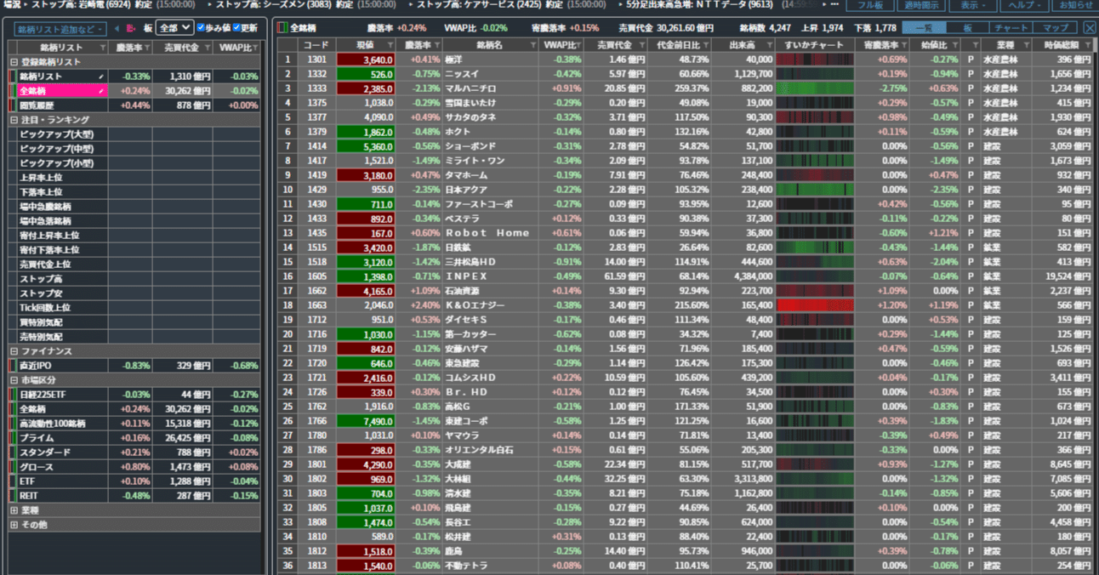Collapse the 市場区分 group
1099x575 pixels.
(x=14, y=380)
